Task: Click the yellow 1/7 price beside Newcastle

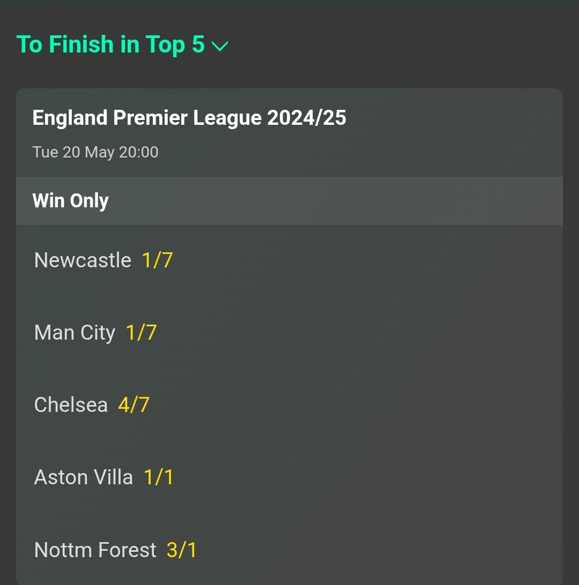Action: pyautogui.click(x=157, y=260)
